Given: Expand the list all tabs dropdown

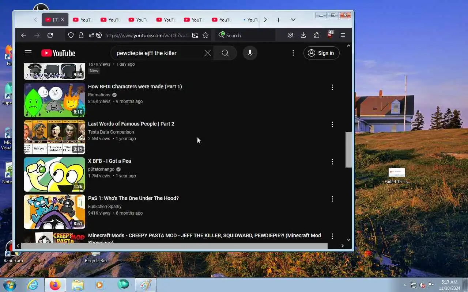Looking at the screenshot, I should [x=293, y=20].
